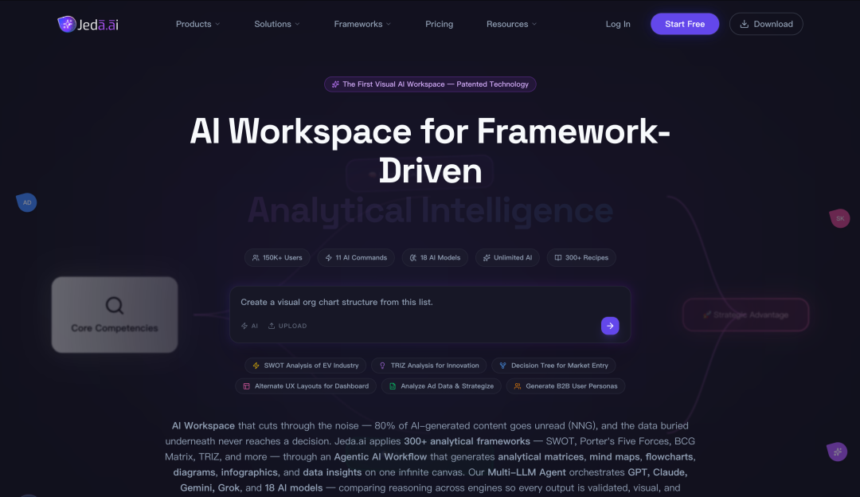Click the people icon on B2B Personas chip
Viewport: 860px width, 497px height.
pyautogui.click(x=518, y=386)
